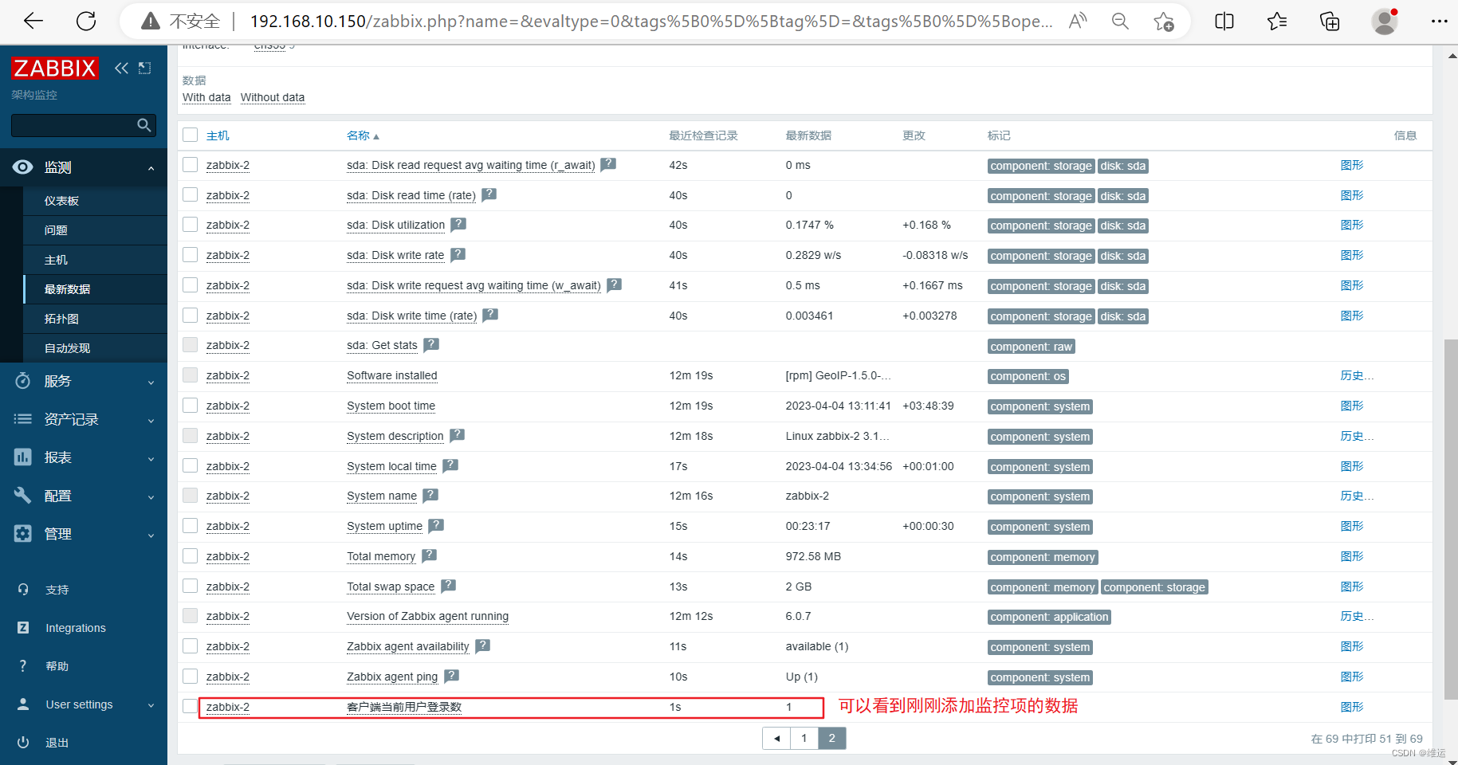Show help icon for Total memory
The width and height of the screenshot is (1458, 765).
(x=429, y=555)
